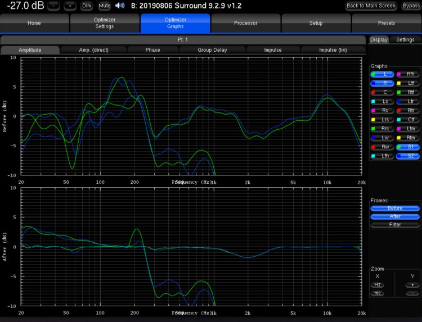The width and height of the screenshot is (422, 322).
Task: Toggle the L channel graph
Action: (x=382, y=74)
